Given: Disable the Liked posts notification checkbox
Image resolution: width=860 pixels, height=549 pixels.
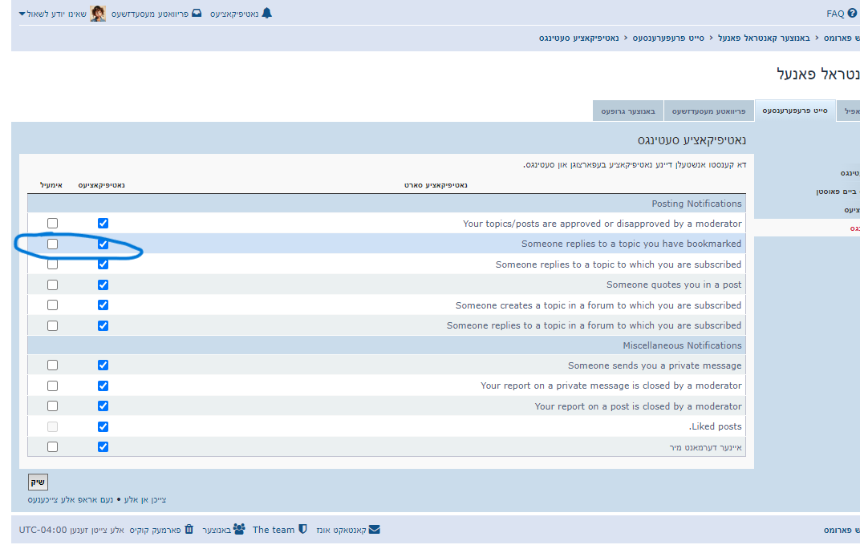Looking at the screenshot, I should coord(103,426).
